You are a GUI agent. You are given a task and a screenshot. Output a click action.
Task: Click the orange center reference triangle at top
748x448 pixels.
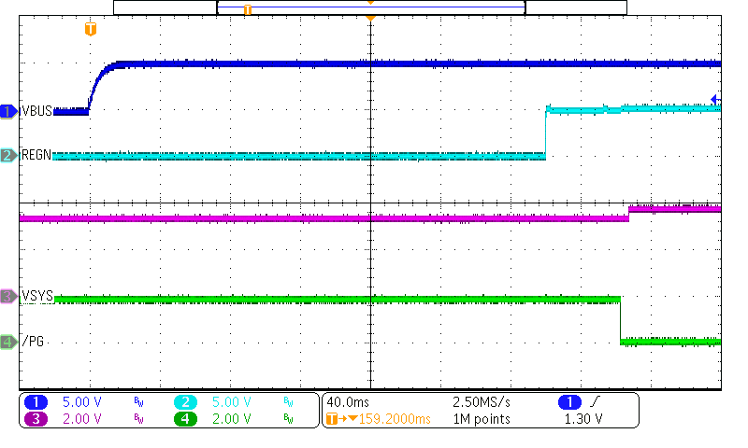point(371,18)
